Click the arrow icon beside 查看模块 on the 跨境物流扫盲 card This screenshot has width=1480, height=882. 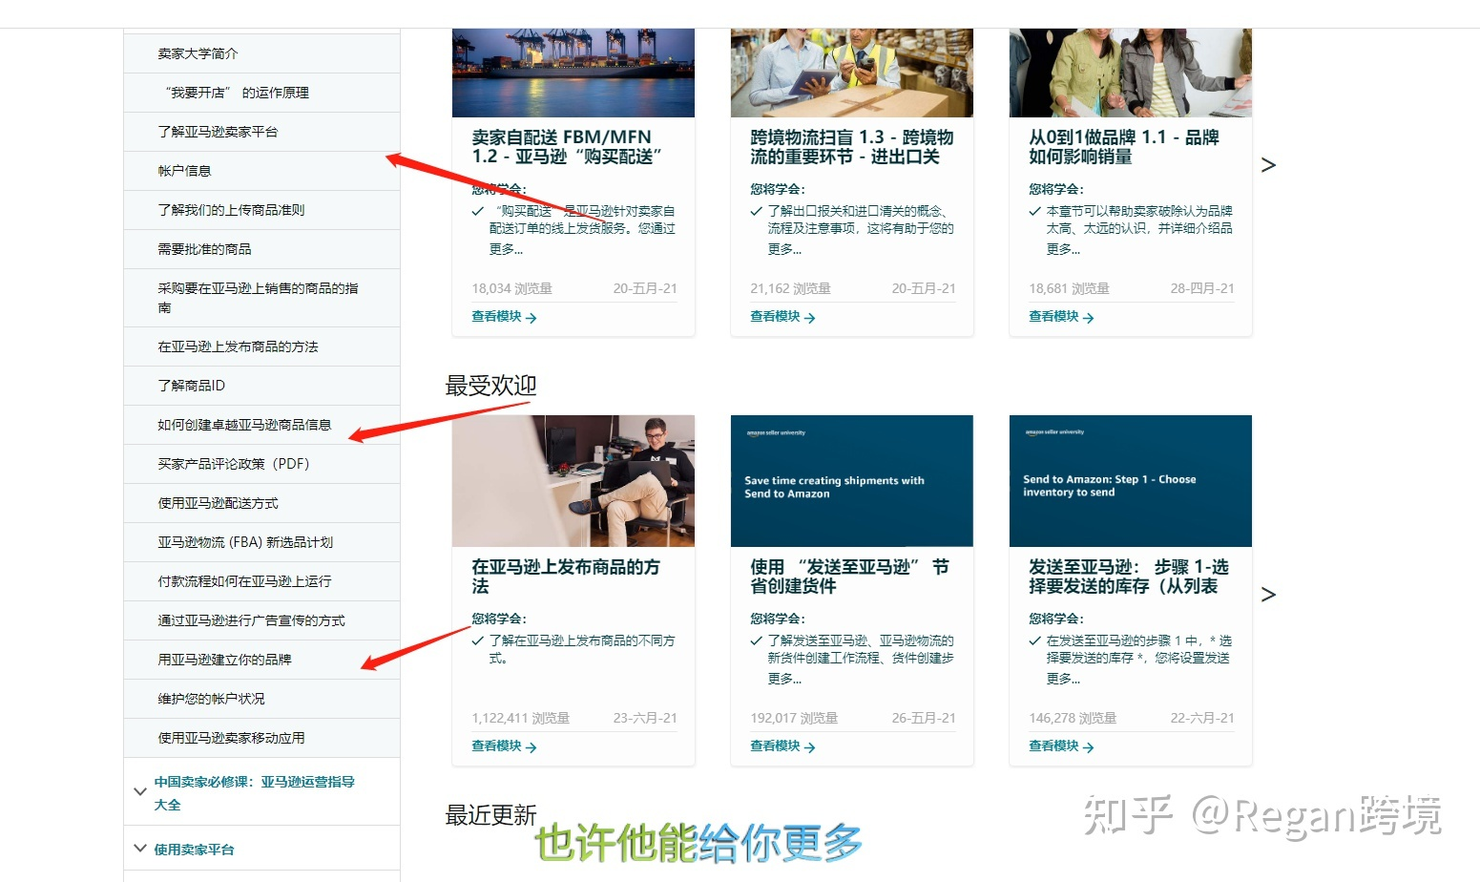pos(810,317)
